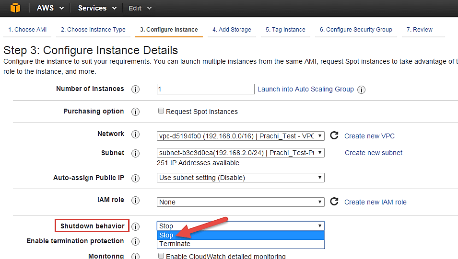Expand the Subnet dropdown
The image size is (458, 259).
point(241,153)
